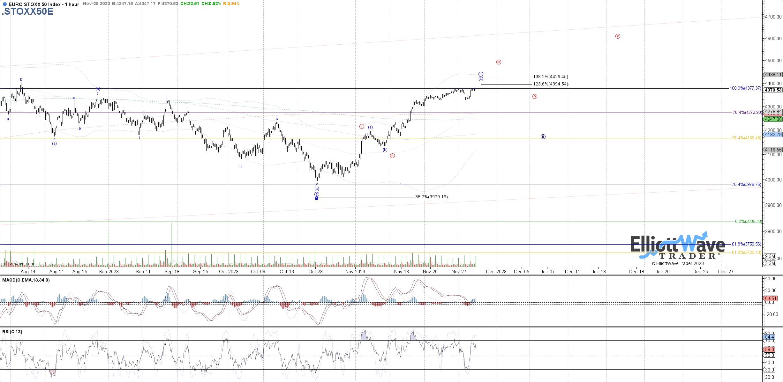The image size is (783, 382).
Task: Click the blue dot beside chart title
Action: tap(4, 4)
